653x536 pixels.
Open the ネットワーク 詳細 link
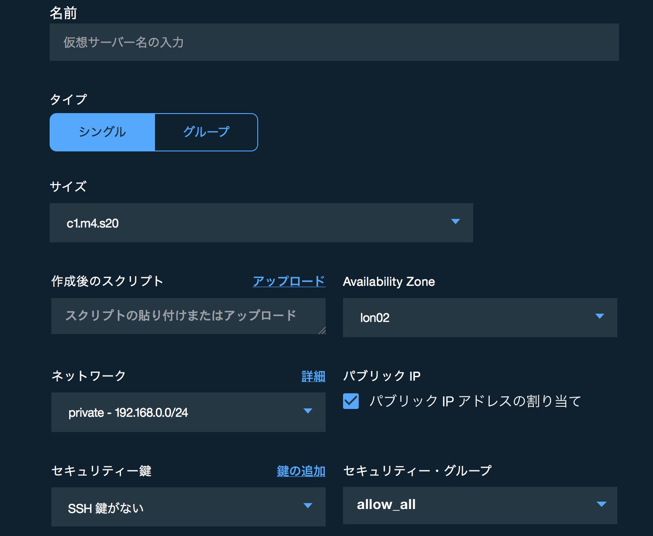coord(313,376)
